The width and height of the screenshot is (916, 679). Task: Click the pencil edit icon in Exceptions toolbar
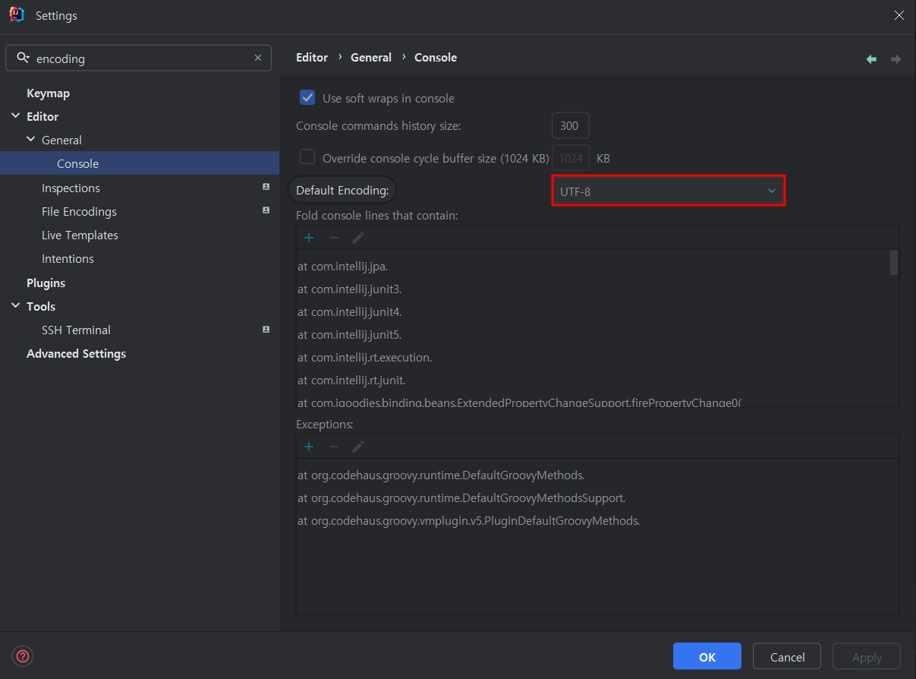(358, 447)
